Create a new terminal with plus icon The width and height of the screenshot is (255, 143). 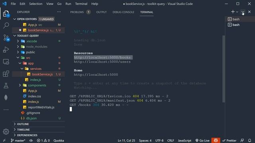233,12
